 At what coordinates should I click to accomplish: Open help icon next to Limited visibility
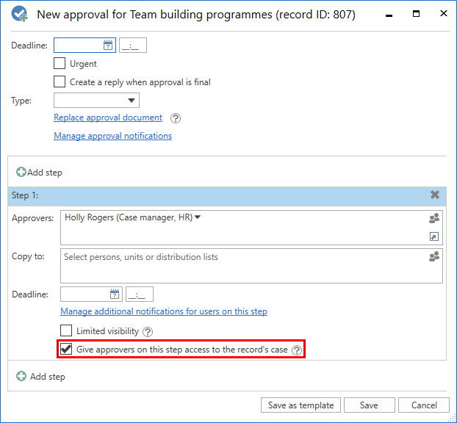(x=148, y=332)
